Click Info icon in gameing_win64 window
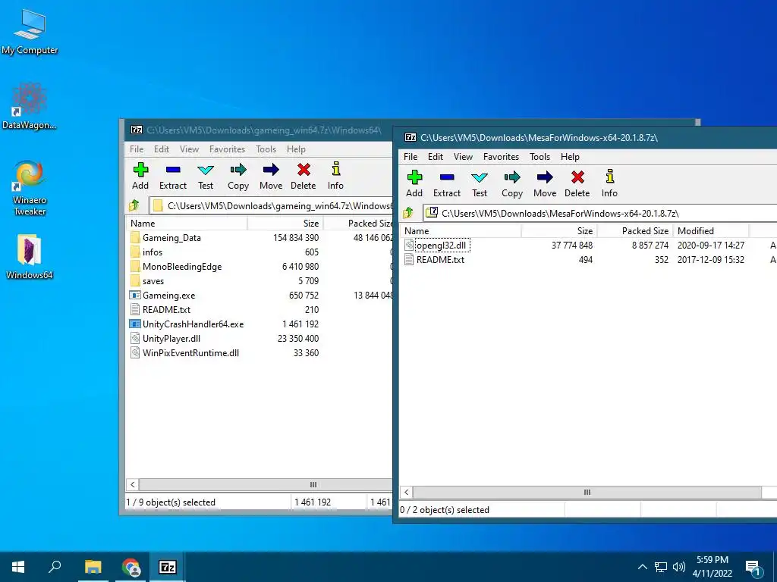The height and width of the screenshot is (582, 777). [336, 169]
